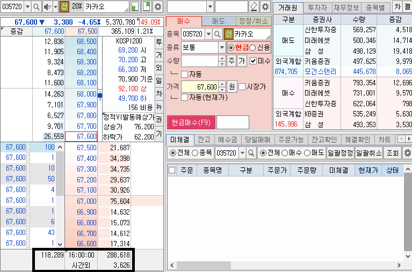Select the 매도 radio in 미체결 filter
This screenshot has width=412, height=272.
pos(307,153)
